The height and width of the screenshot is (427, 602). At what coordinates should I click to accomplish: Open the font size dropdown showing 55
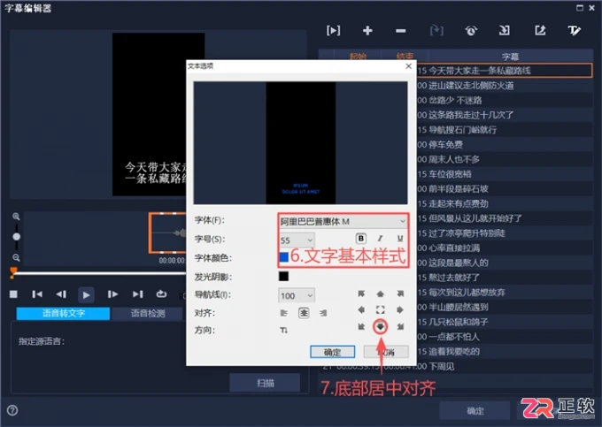pos(297,240)
